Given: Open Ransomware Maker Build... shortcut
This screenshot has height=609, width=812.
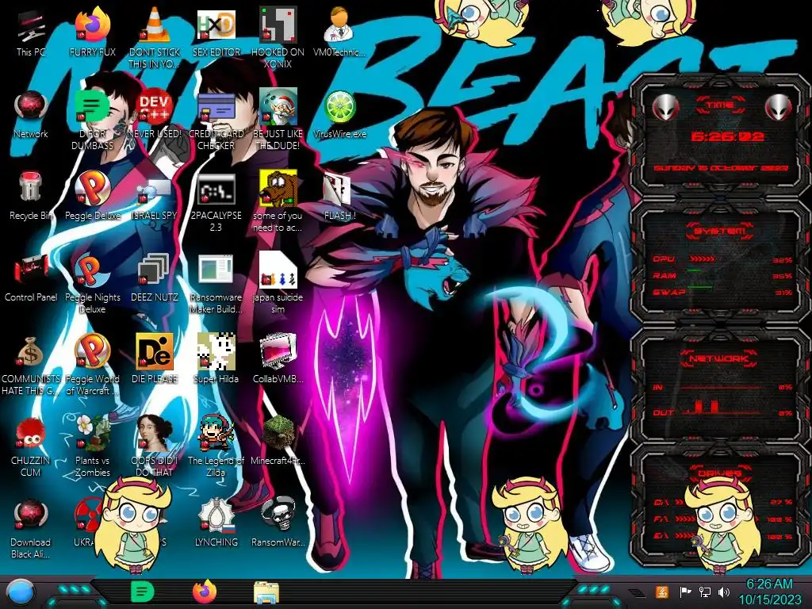Looking at the screenshot, I should 216,283.
